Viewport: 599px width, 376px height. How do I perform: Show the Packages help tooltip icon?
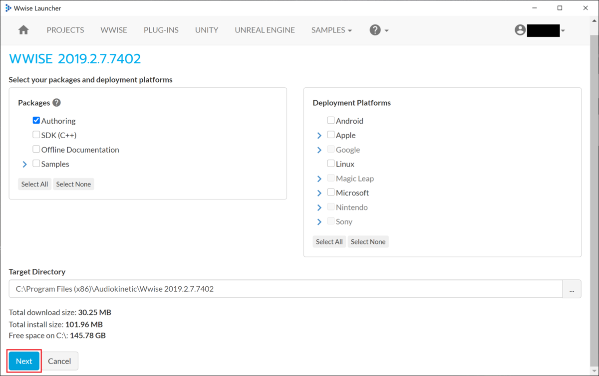click(x=56, y=102)
